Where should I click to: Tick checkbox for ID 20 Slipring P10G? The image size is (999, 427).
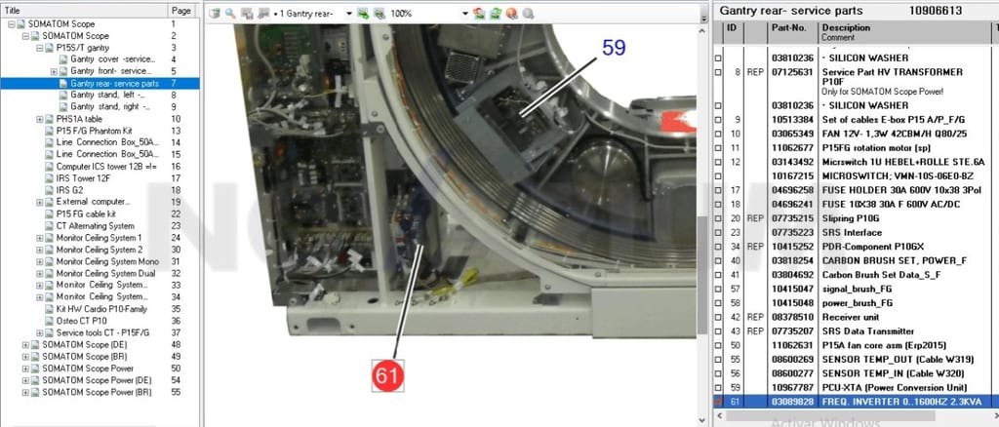pos(719,218)
